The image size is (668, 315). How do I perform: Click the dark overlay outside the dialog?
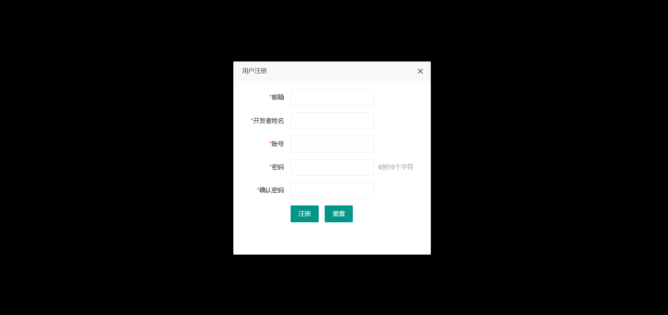[x=116, y=158]
